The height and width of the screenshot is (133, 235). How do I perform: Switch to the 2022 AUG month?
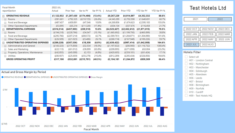(208, 45)
